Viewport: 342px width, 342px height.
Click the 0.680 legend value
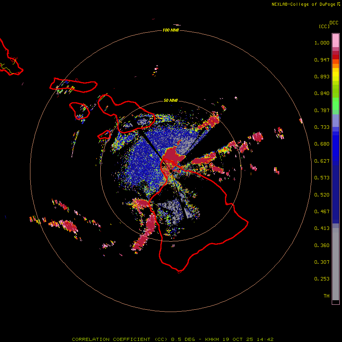[322, 144]
